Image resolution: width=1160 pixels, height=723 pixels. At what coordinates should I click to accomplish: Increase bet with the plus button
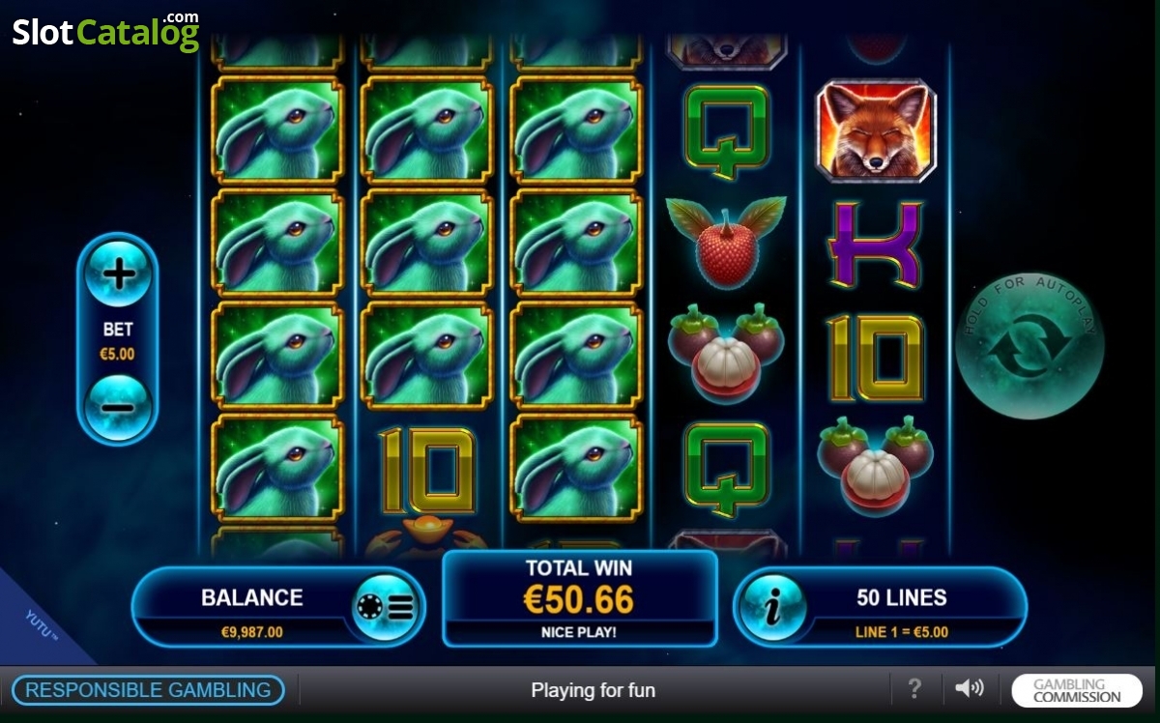118,274
